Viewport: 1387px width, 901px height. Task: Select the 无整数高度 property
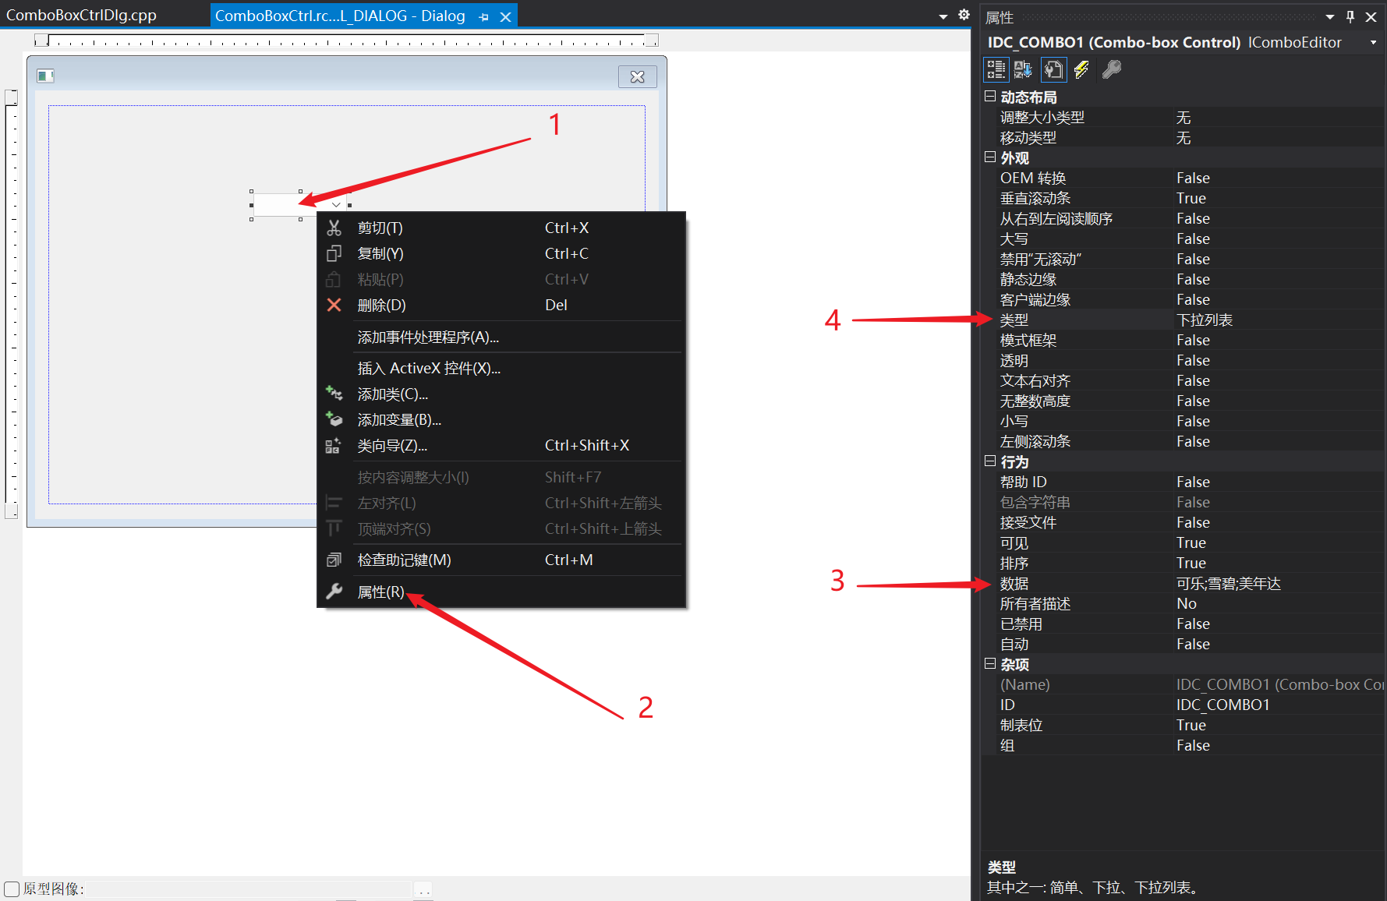1183,401
